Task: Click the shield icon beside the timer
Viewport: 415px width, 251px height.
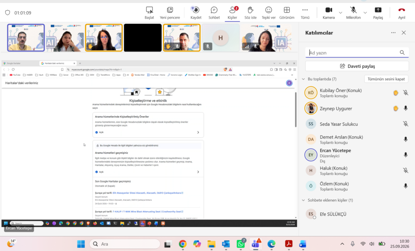Action: [x=7, y=13]
